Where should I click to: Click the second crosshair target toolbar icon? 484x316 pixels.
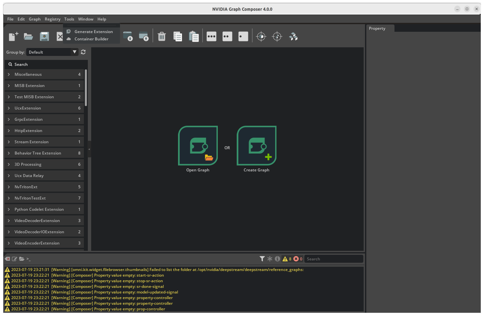pyautogui.click(x=277, y=36)
